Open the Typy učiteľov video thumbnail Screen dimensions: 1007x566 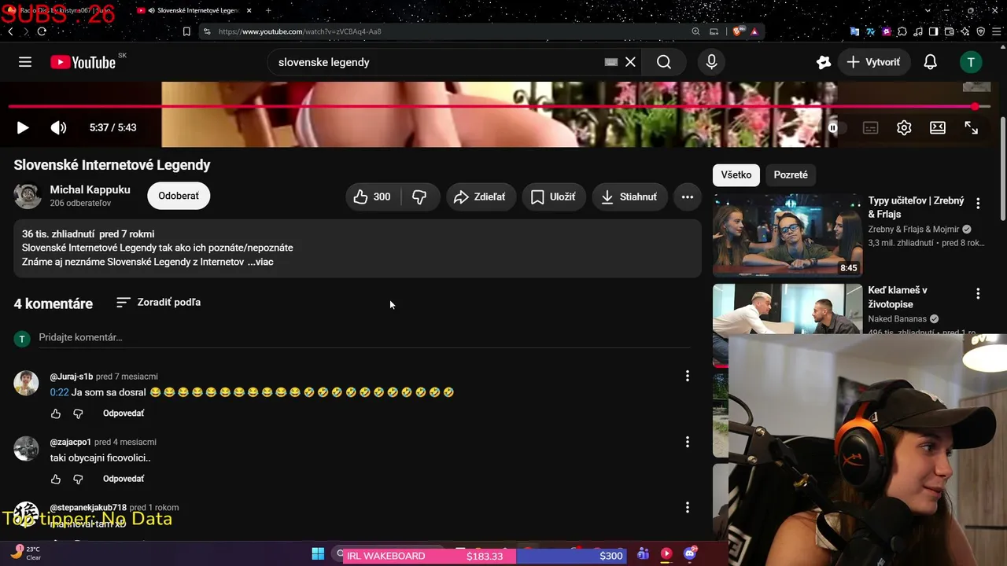[788, 235]
